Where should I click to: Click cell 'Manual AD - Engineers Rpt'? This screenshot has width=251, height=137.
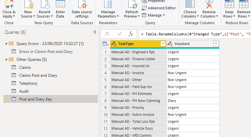tap(139, 52)
